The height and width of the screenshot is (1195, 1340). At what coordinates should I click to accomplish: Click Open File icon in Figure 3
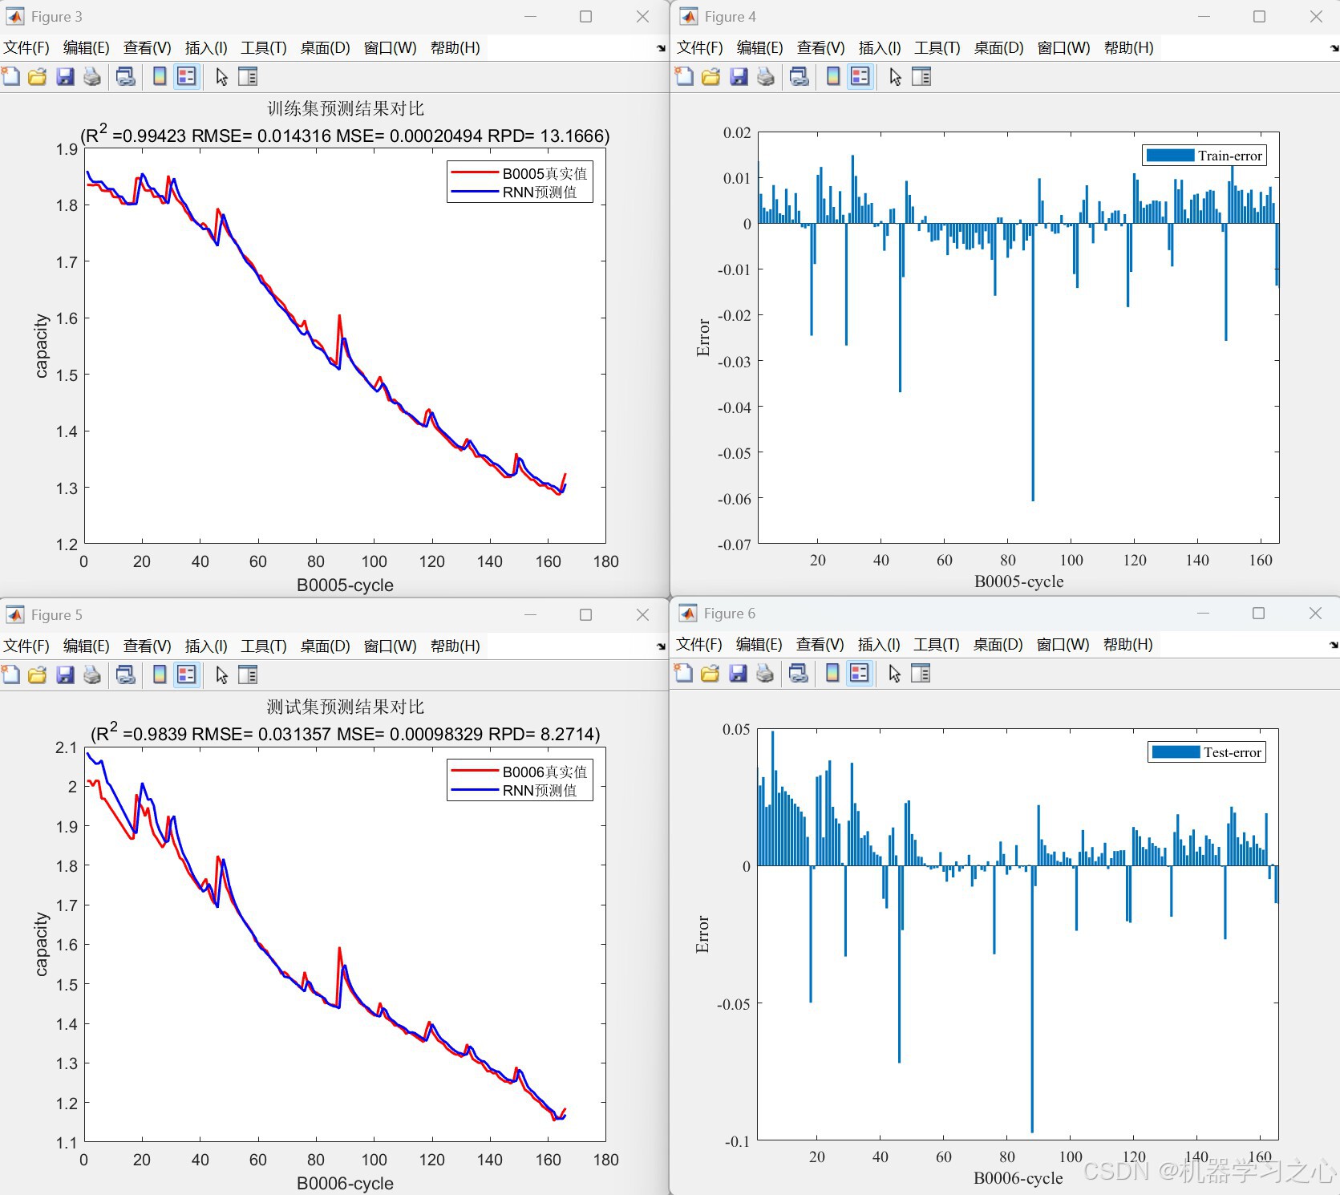pos(38,77)
